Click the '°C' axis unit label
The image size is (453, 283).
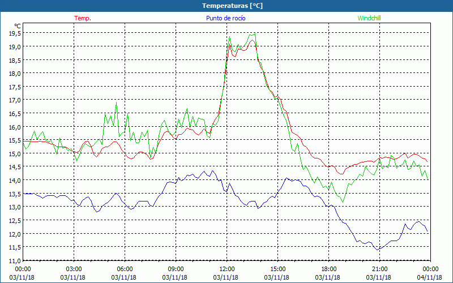[17, 26]
